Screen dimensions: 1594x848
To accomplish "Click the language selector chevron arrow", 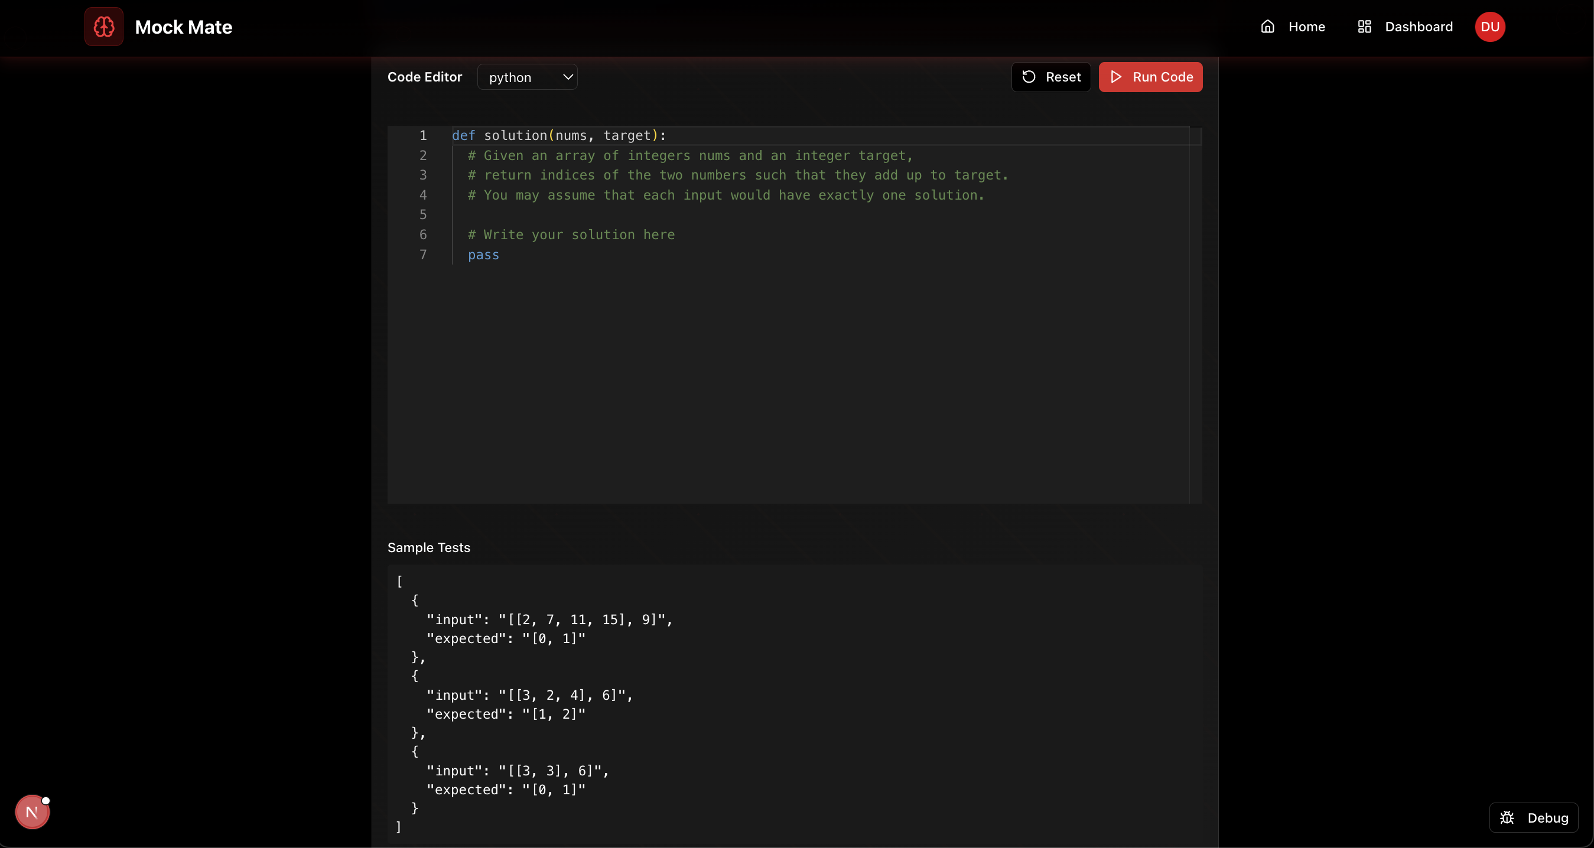I will (567, 77).
